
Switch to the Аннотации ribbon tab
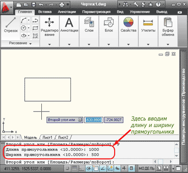(67, 12)
